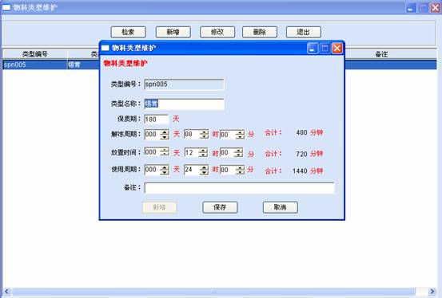Click the 新增 button in the main toolbar
Viewport: 442px width, 298px height.
coord(173,32)
